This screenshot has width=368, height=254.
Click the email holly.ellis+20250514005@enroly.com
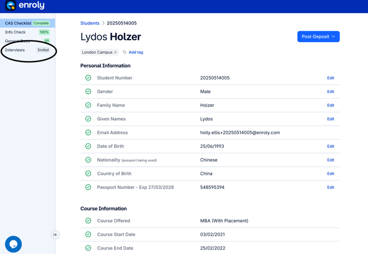[240, 132]
